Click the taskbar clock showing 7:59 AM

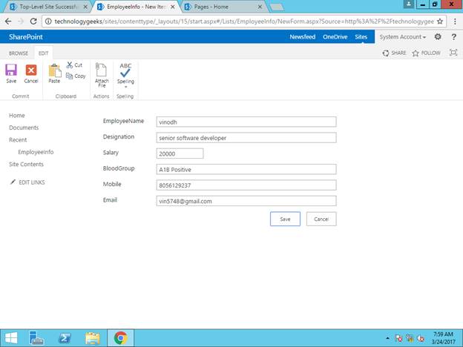tap(443, 338)
